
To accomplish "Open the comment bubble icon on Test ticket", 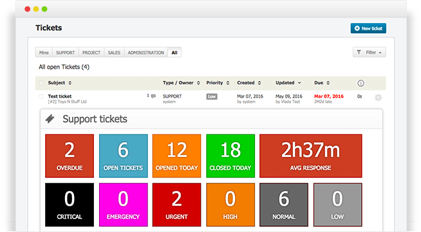I will tap(153, 96).
